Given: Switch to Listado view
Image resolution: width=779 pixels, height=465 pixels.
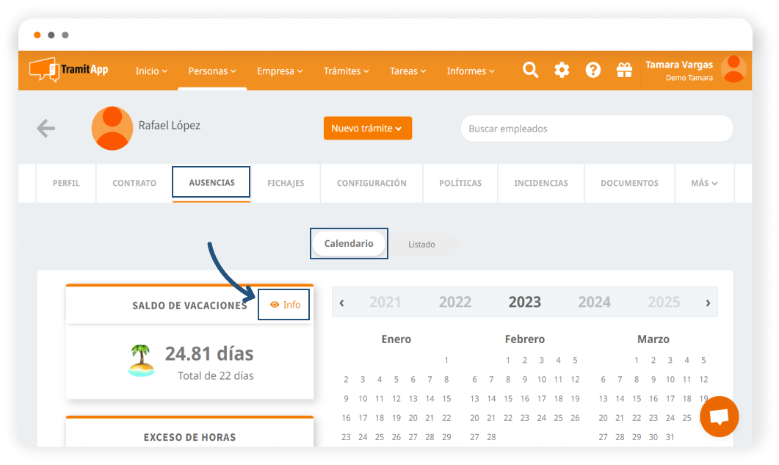Looking at the screenshot, I should tap(421, 244).
